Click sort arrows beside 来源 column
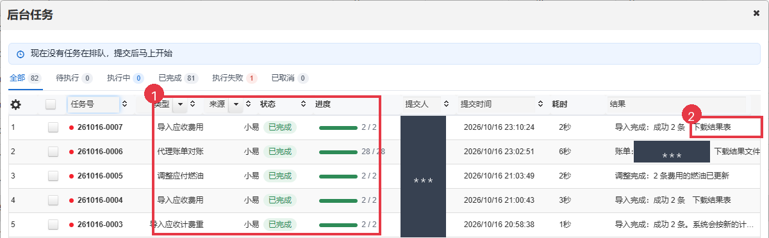The height and width of the screenshot is (238, 769). 248,104
